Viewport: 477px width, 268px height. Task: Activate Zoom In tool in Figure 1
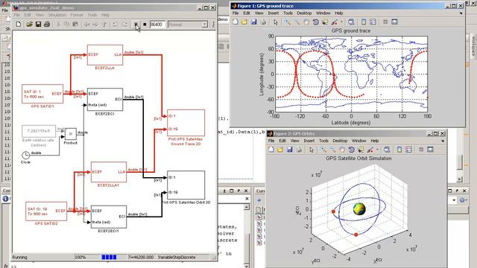(288, 22)
